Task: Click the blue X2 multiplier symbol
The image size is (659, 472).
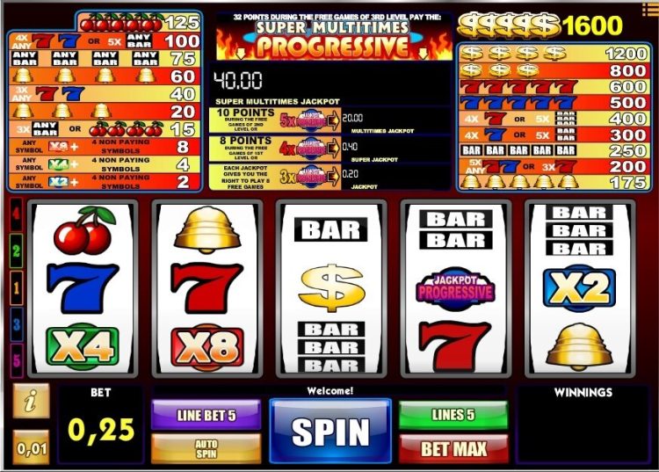Action: [x=579, y=288]
